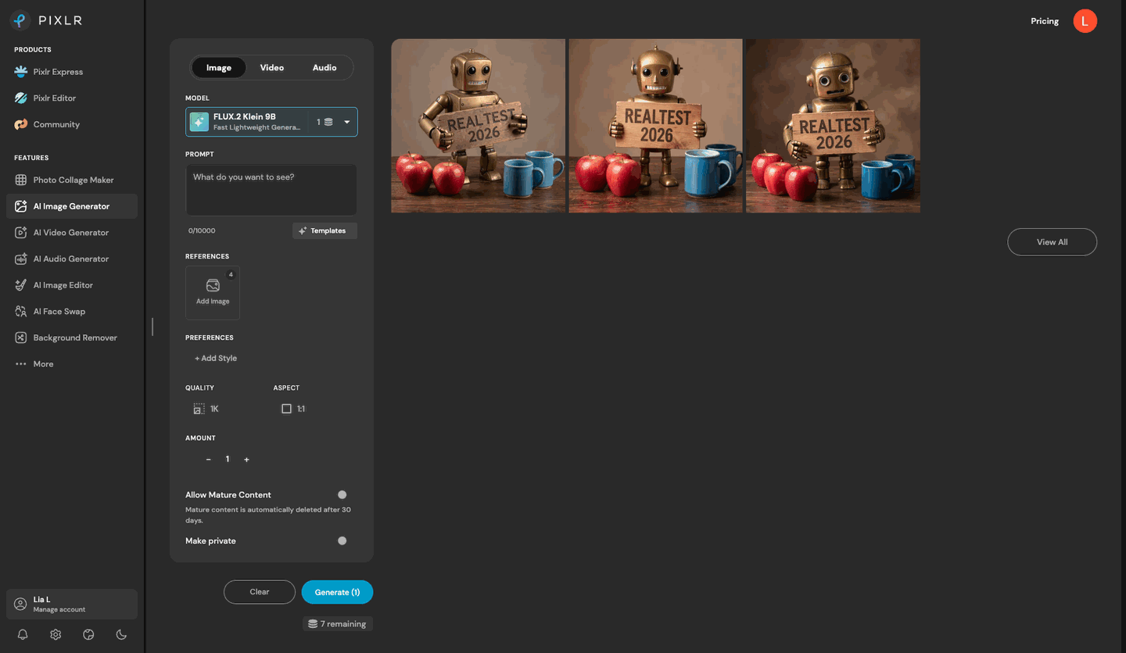Turn on the Make private toggle

[x=342, y=541]
